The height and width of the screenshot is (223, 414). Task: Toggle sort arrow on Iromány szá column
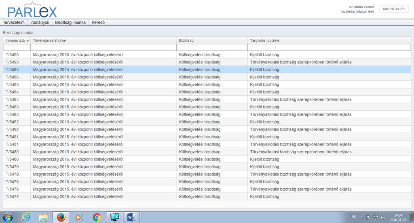27,41
